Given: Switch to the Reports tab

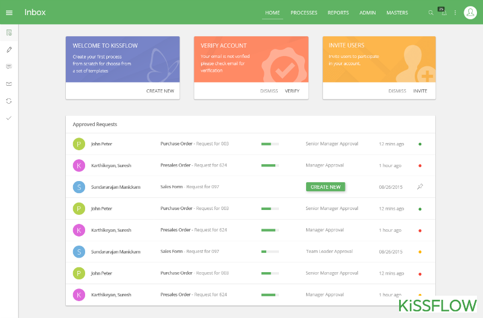Looking at the screenshot, I should (338, 13).
